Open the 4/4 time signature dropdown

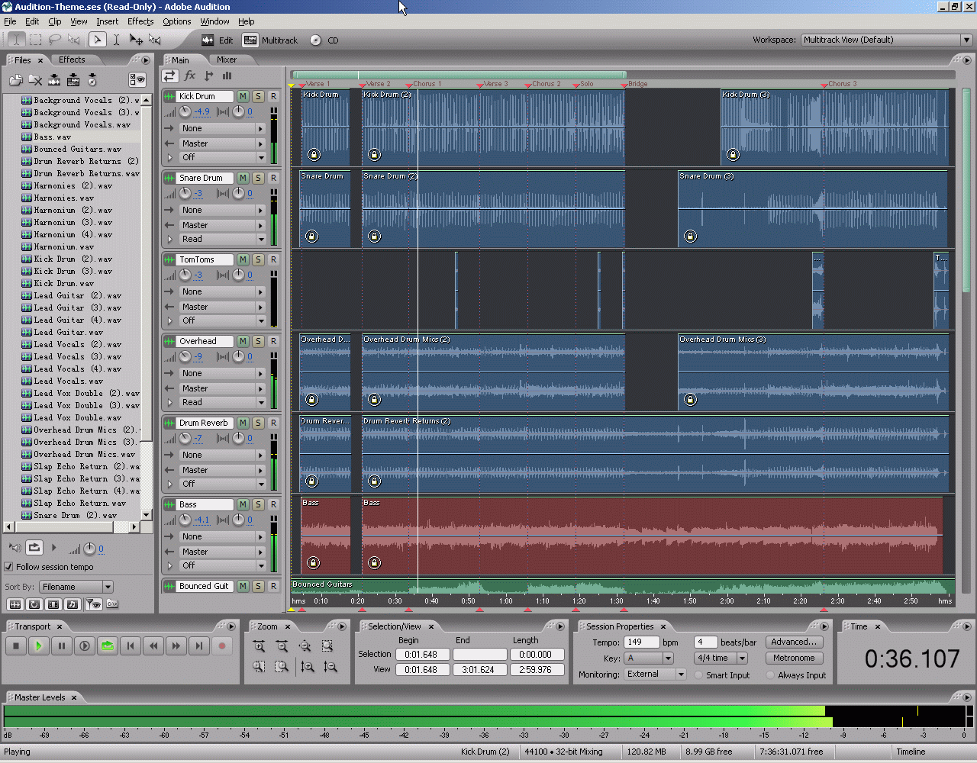click(720, 658)
